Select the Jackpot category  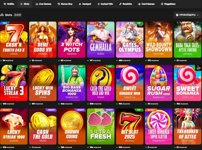85,4
